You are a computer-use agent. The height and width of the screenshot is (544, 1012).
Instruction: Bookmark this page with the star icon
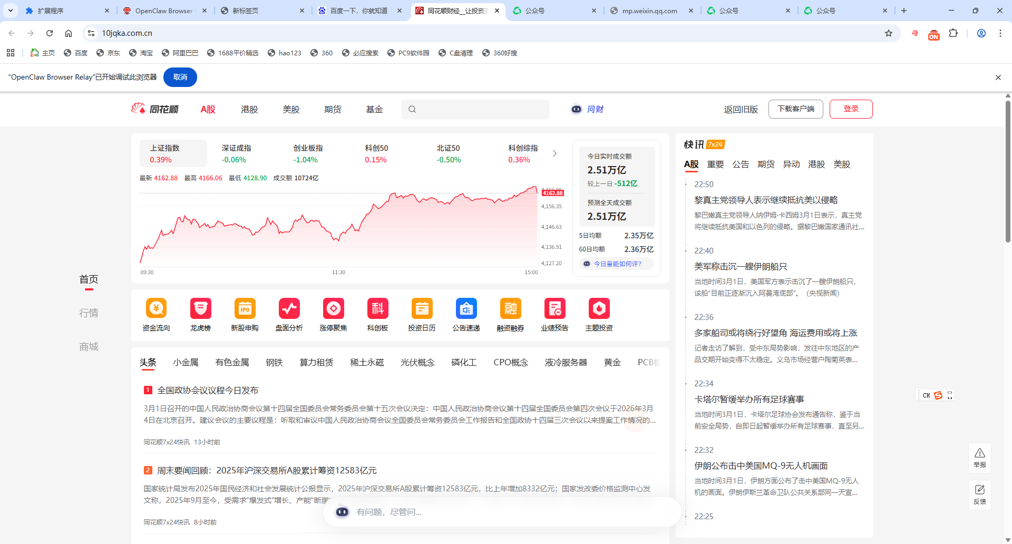click(x=889, y=33)
